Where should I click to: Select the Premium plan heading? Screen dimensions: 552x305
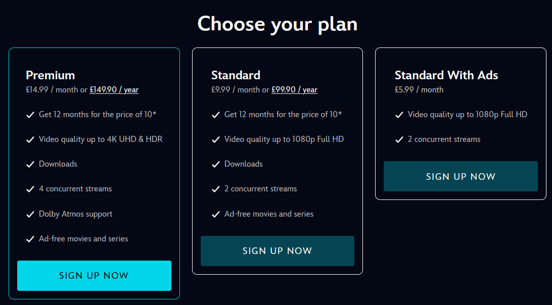point(50,75)
